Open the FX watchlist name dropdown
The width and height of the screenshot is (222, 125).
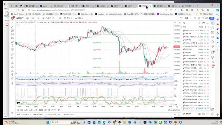[185, 23]
